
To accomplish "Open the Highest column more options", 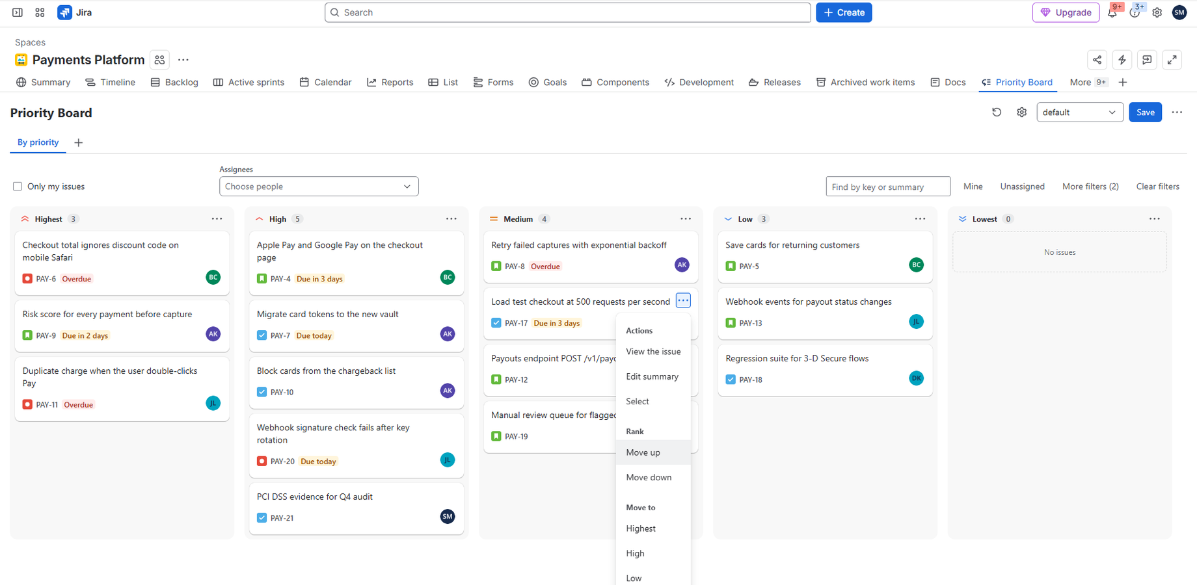I will (x=217, y=219).
